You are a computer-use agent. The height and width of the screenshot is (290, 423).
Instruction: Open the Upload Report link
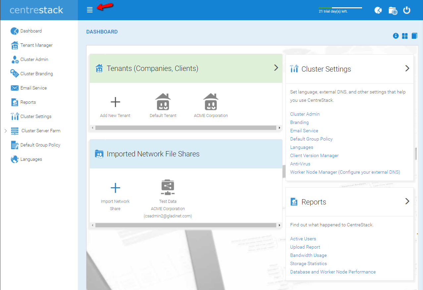point(305,247)
